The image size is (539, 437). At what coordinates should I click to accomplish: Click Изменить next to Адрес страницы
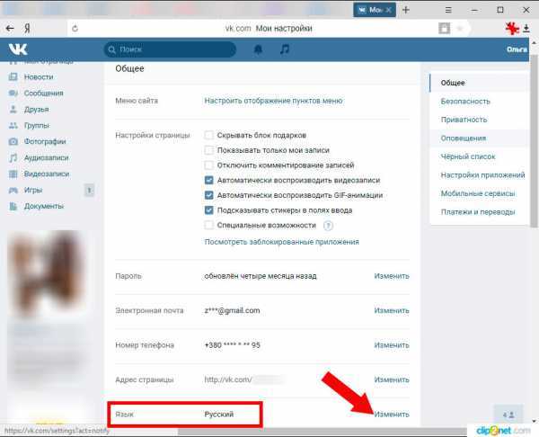tap(392, 379)
